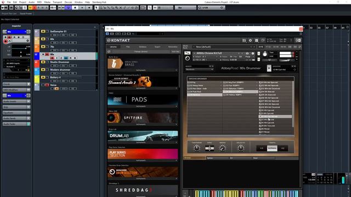The height and width of the screenshot is (197, 351).
Task: Click the transport Play button
Action: (x=82, y=8)
